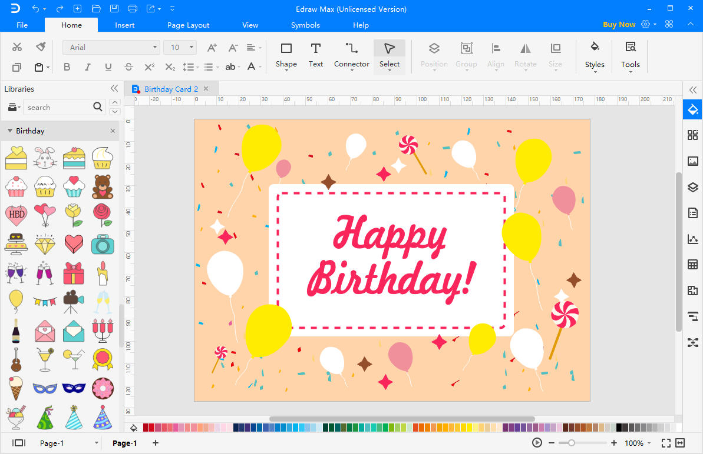Click the teddy bear clipart
Screen dimensions: 703x454
point(103,186)
